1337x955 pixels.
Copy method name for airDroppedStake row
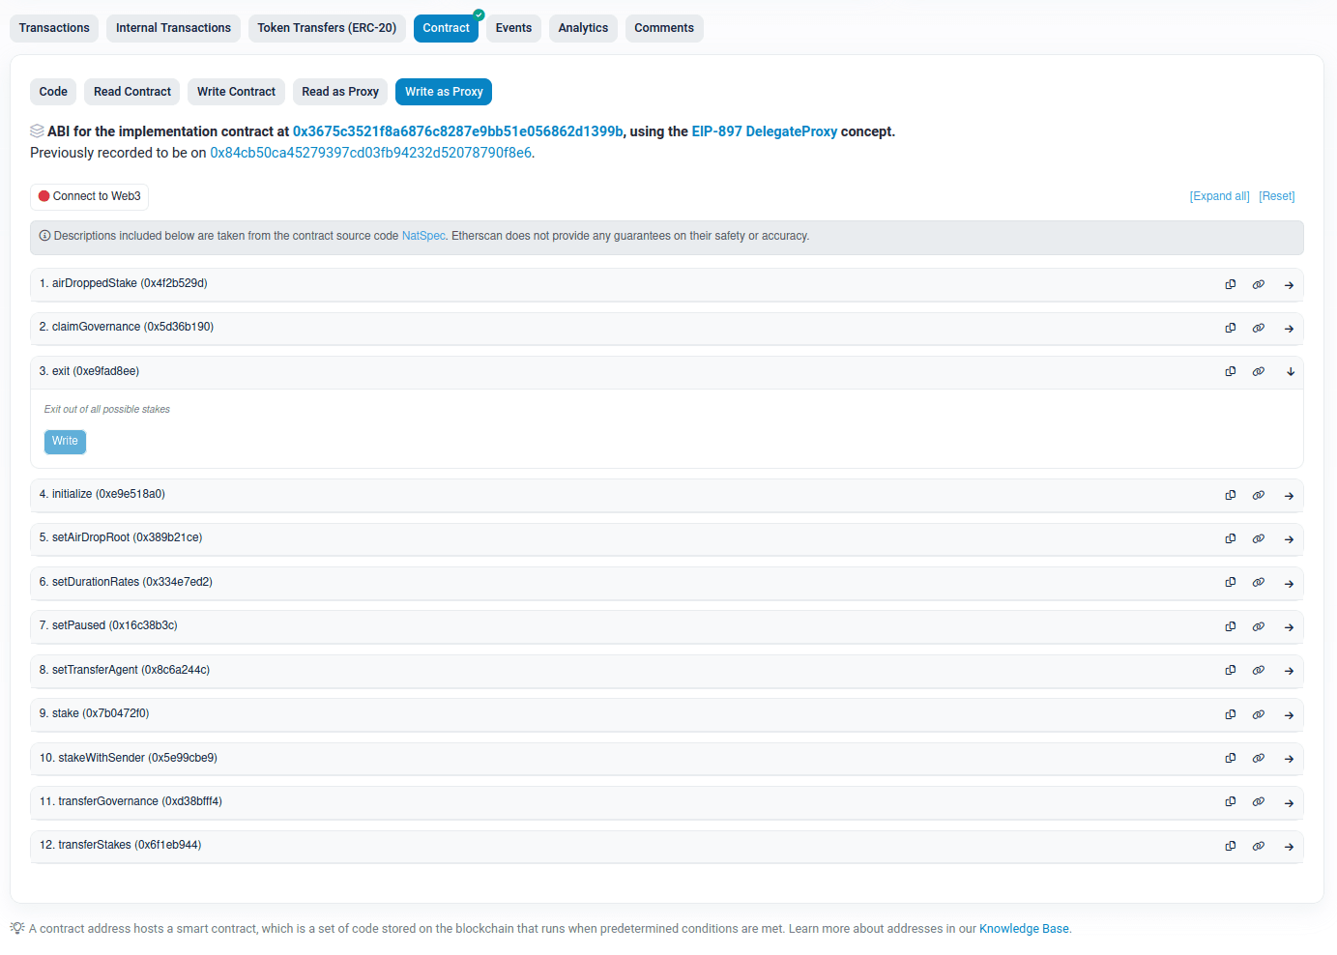point(1230,284)
